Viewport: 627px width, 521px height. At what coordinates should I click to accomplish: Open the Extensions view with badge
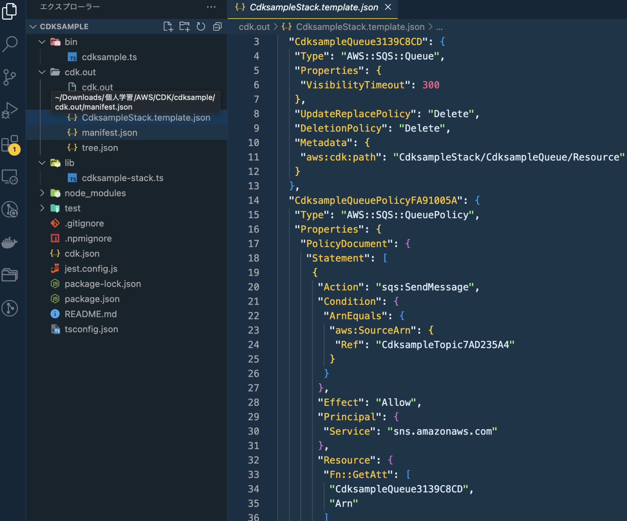coord(10,144)
